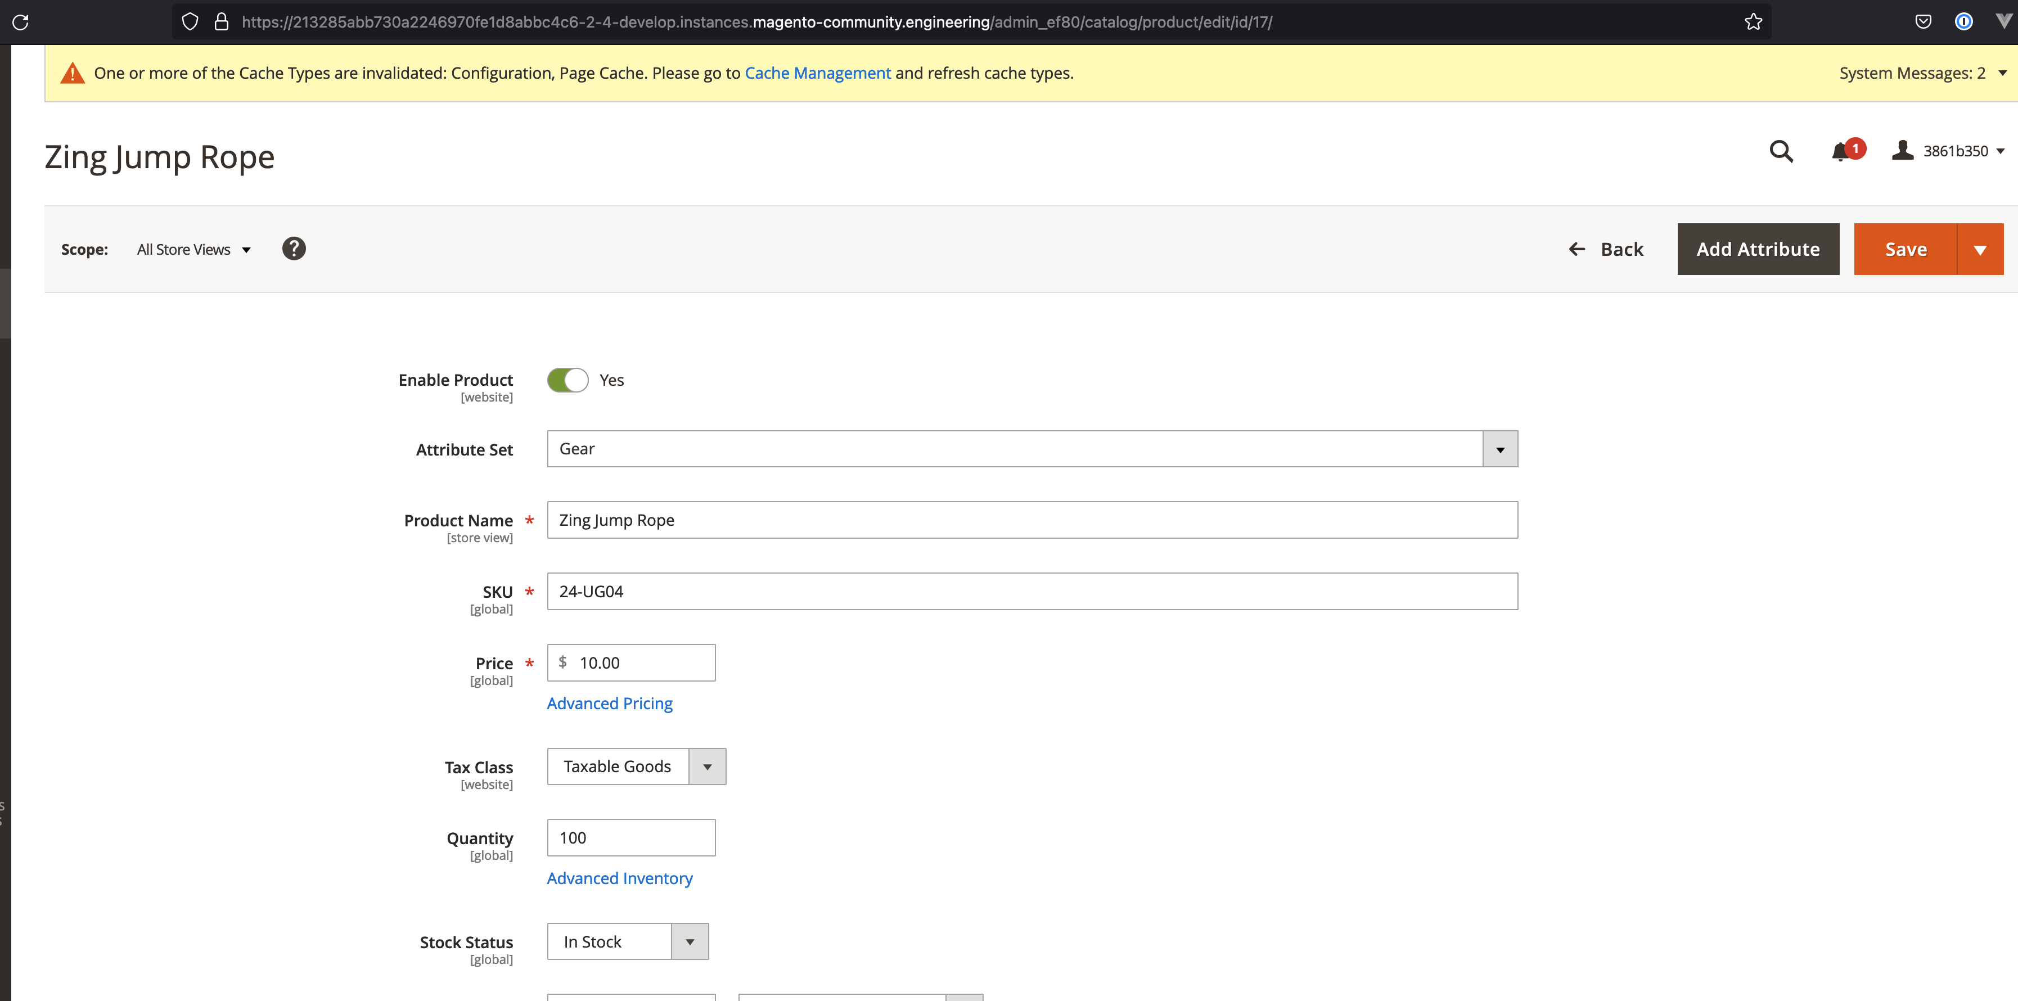Click the bookmark star icon
The width and height of the screenshot is (2018, 1001).
pyautogui.click(x=1753, y=22)
